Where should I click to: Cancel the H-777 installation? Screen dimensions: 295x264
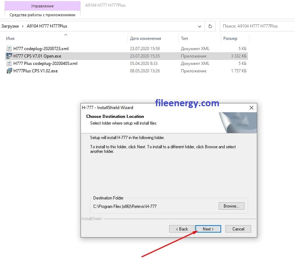coord(238,229)
